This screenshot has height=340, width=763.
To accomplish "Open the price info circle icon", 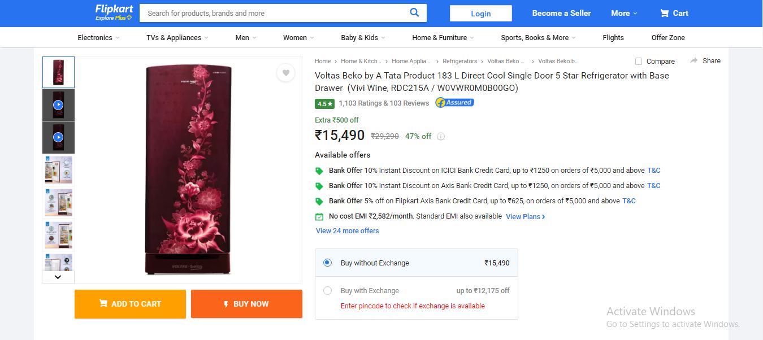I will point(441,136).
